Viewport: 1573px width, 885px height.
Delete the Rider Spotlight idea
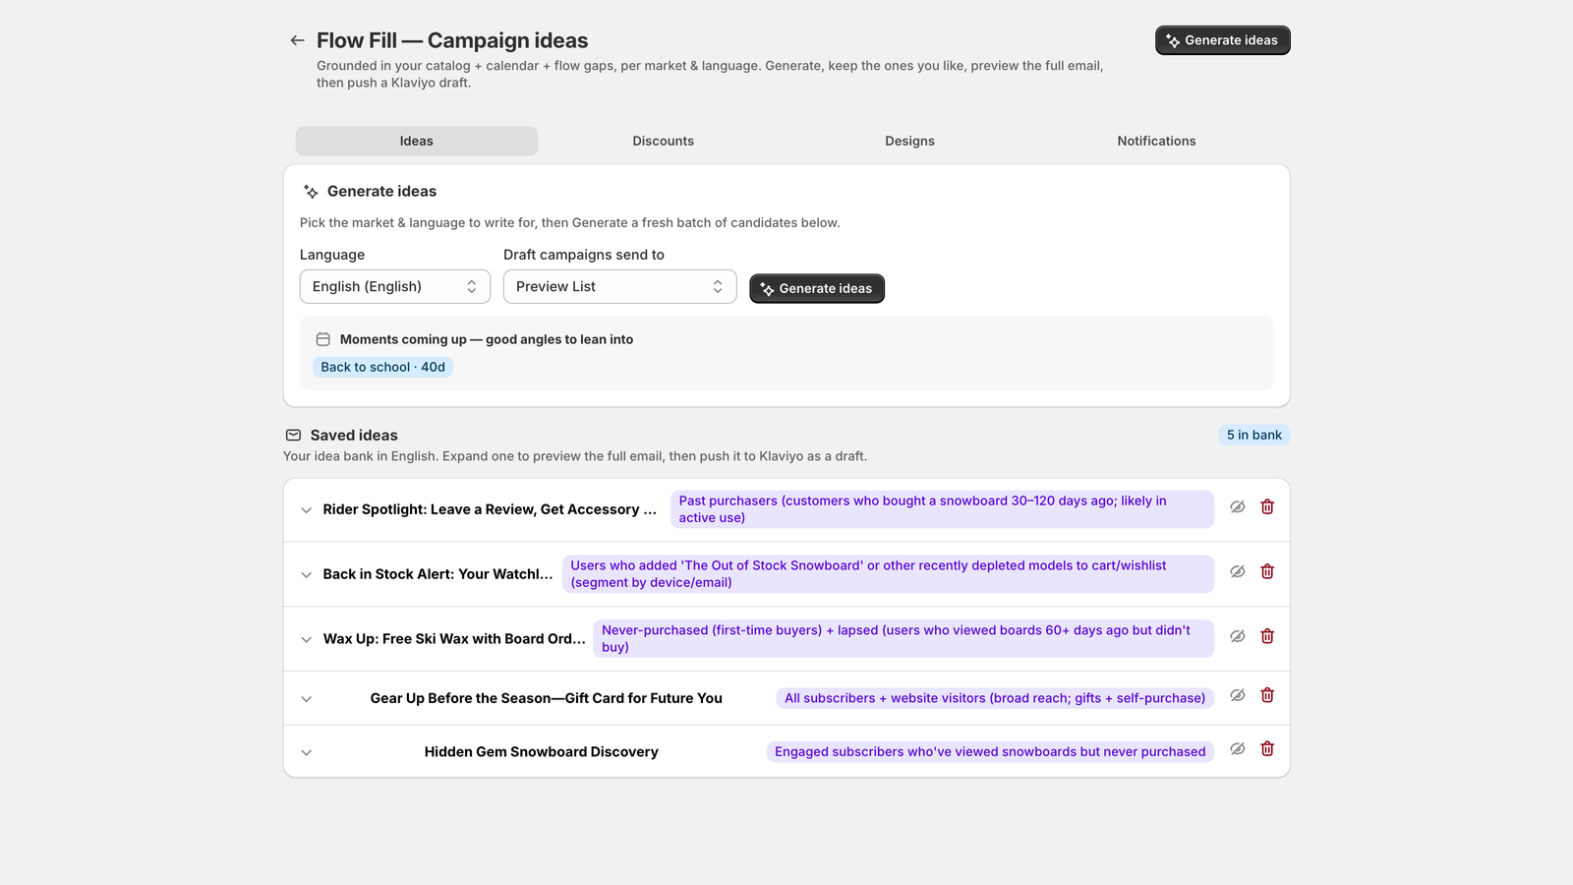coord(1267,506)
